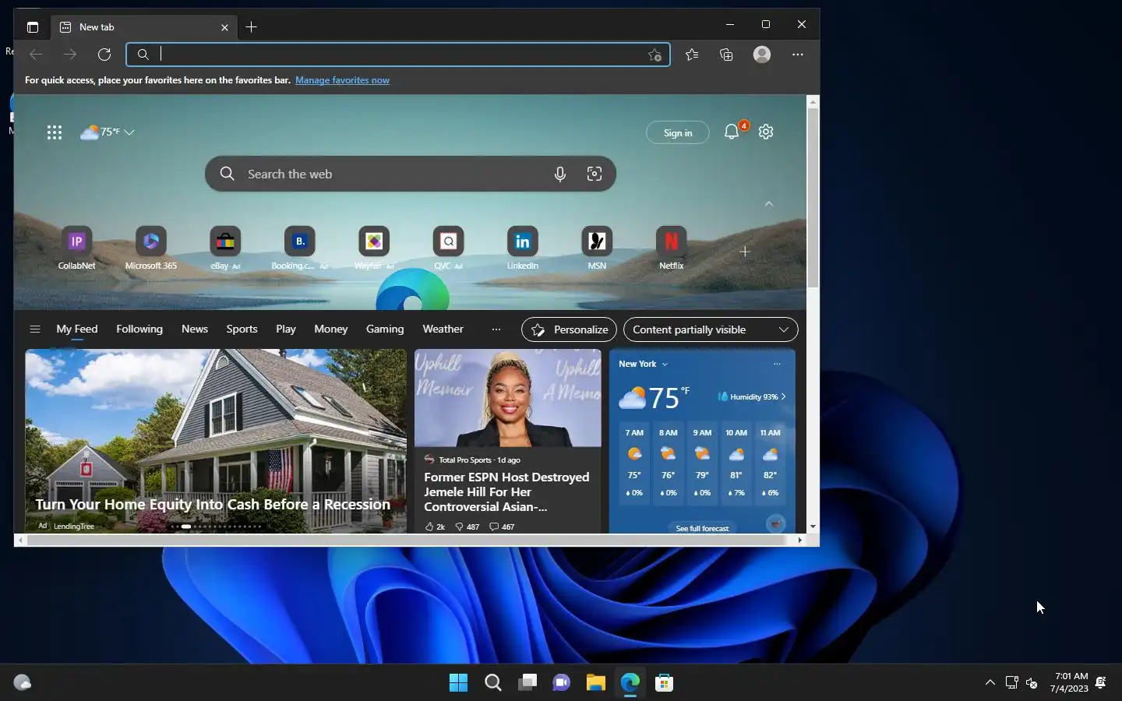Collapse quick links with the chevron

click(769, 204)
